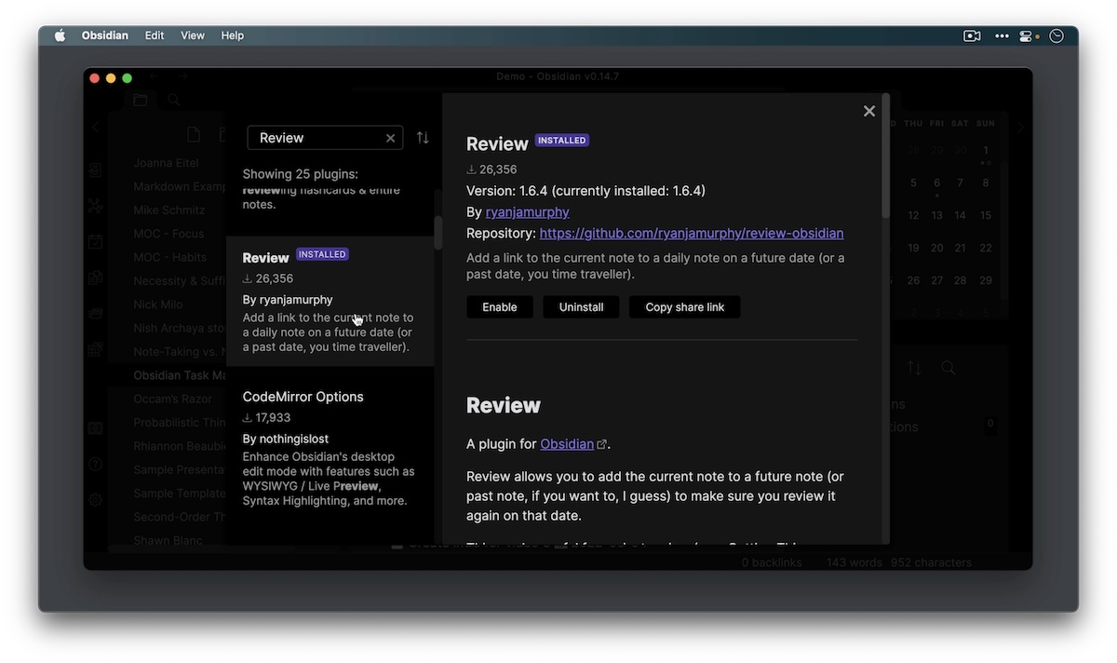Click "952 characters" in the status bar
Screen dimensions: 1117x663
[931, 562]
